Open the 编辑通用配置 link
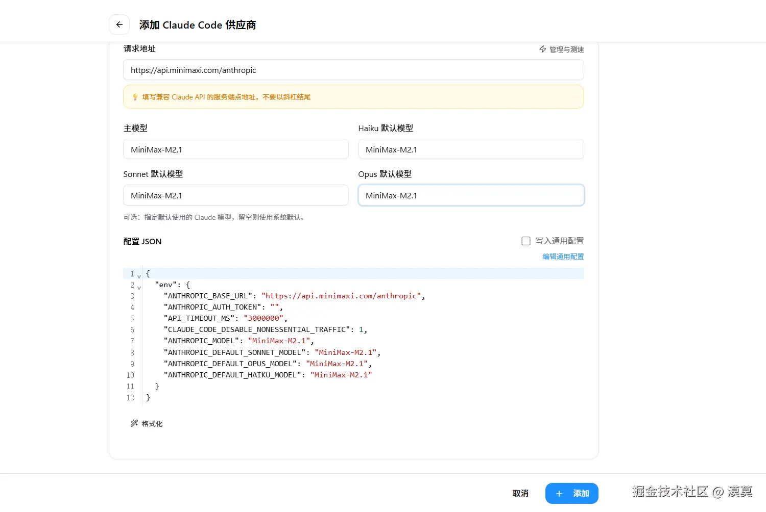 click(563, 257)
